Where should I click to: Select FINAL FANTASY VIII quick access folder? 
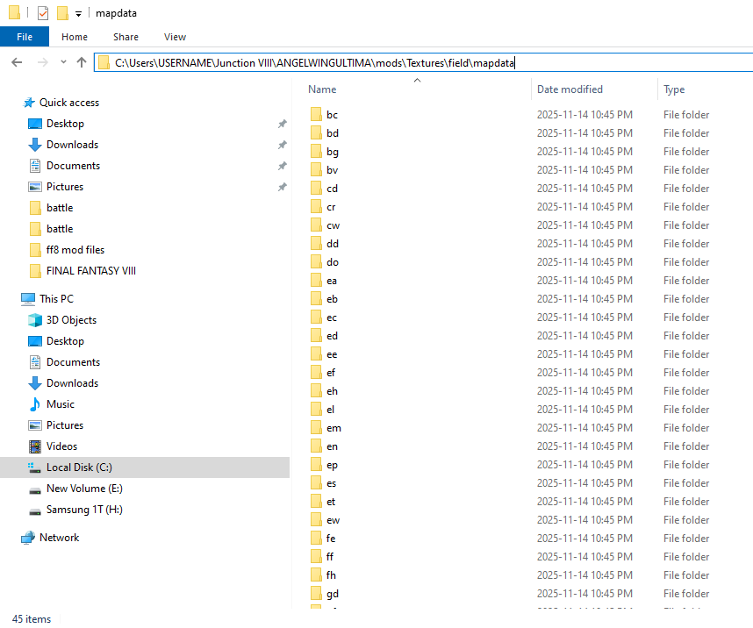click(x=90, y=271)
